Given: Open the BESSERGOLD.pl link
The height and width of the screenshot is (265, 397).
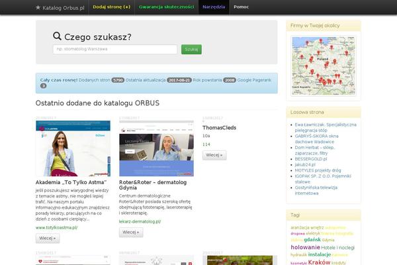Looking at the screenshot, I should (311, 159).
